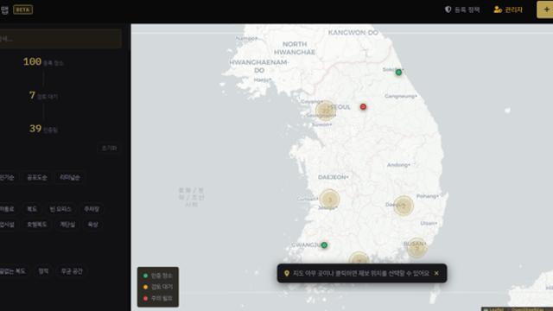The image size is (553, 311).
Task: Click the pin icon in the hint toast
Action: pos(286,273)
